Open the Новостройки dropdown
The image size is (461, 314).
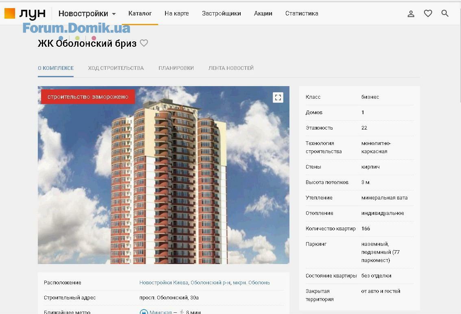tap(87, 13)
